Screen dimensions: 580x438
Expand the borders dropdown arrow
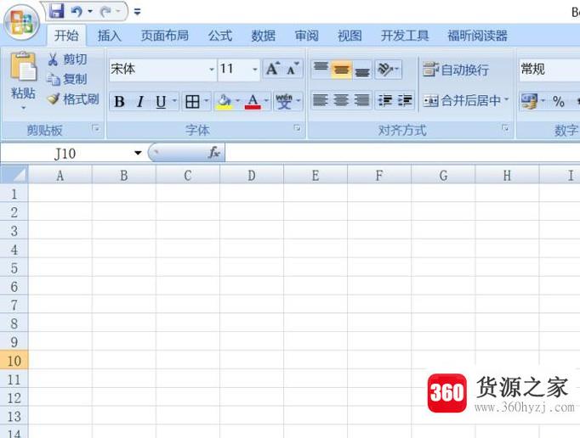click(x=207, y=100)
